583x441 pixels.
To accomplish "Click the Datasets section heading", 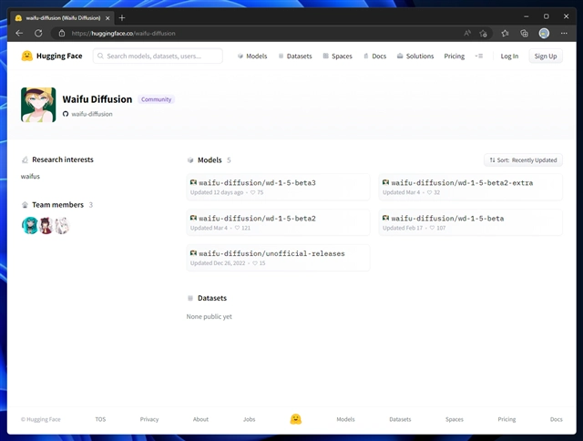I will coord(212,298).
